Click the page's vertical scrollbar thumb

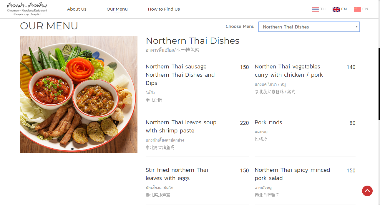click(379, 84)
